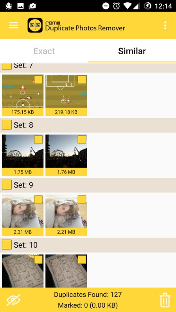Image resolution: width=176 pixels, height=312 pixels.
Task: Open the 219.18 KB soccer field thumbnail
Action: (x=66, y=92)
